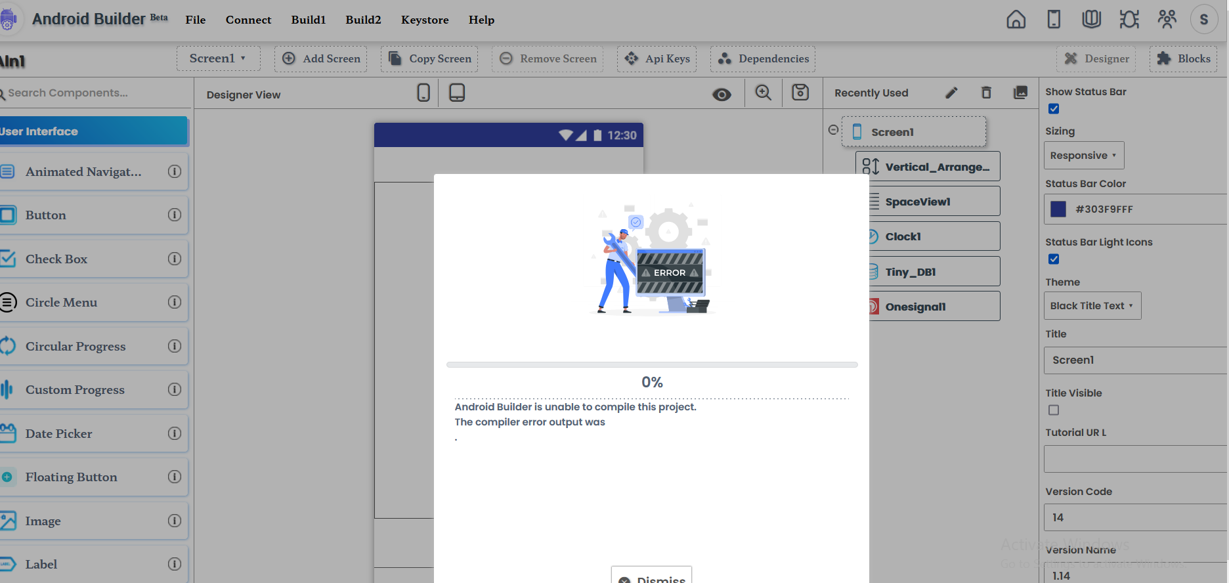Click the bug icon in header

pyautogui.click(x=1129, y=20)
